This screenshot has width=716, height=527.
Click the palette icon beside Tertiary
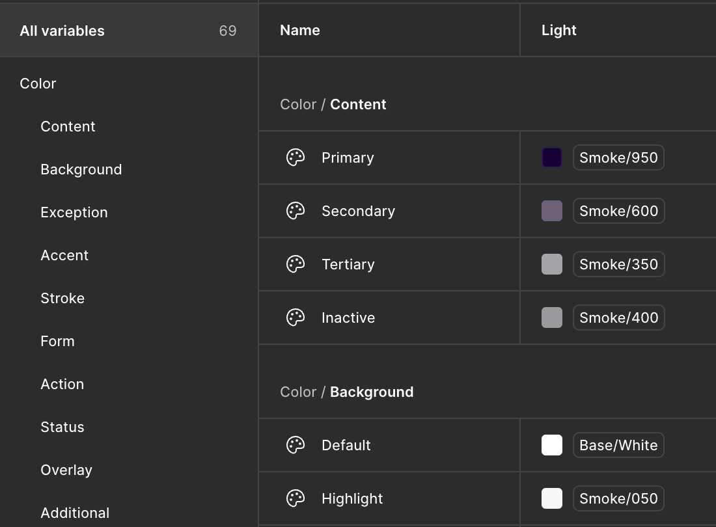[x=296, y=264]
